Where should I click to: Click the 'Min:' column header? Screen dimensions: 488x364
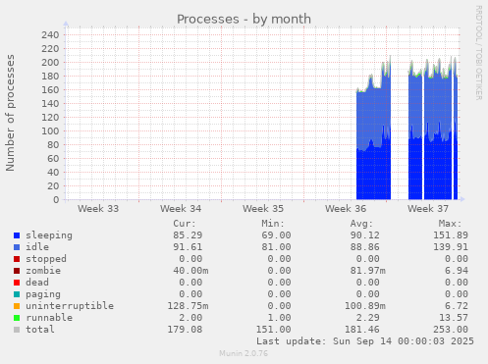(x=273, y=224)
